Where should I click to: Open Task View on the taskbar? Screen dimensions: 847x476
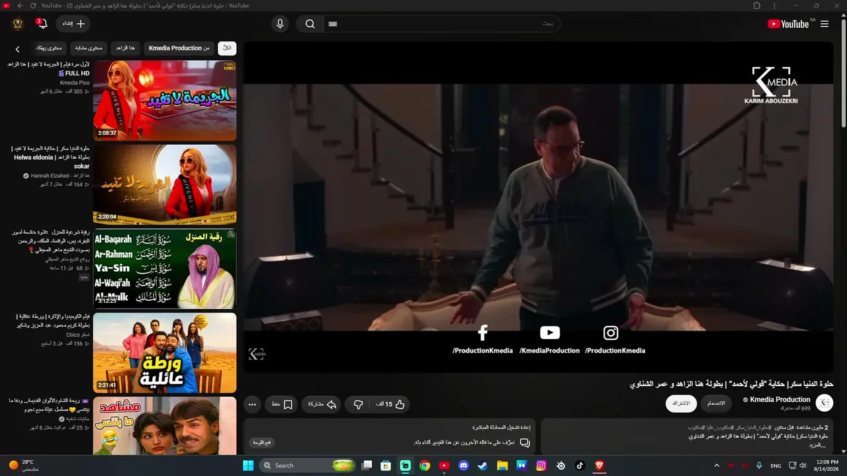(x=367, y=465)
